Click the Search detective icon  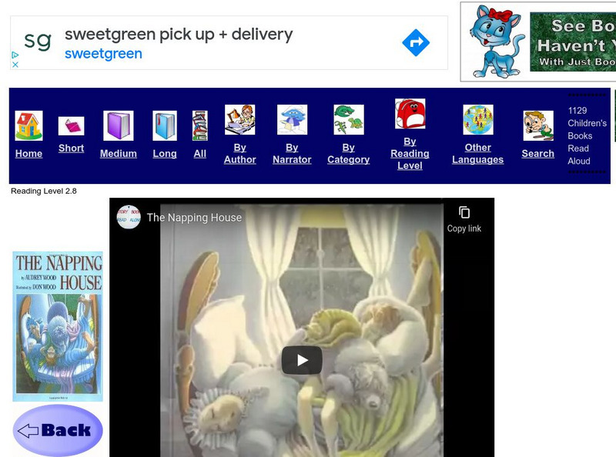[x=538, y=125]
